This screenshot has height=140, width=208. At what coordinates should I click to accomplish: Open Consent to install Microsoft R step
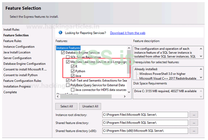coord(25,69)
